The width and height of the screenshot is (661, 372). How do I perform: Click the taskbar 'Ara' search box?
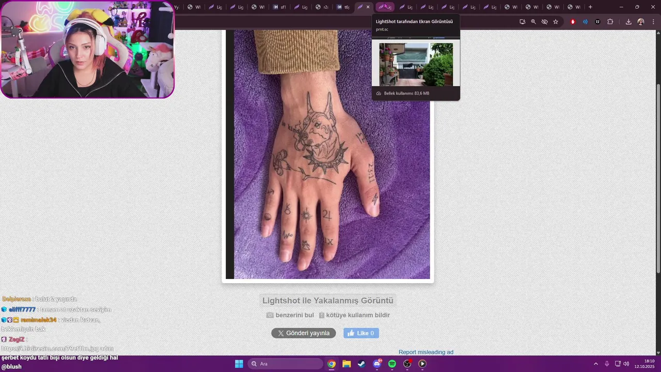pyautogui.click(x=285, y=364)
